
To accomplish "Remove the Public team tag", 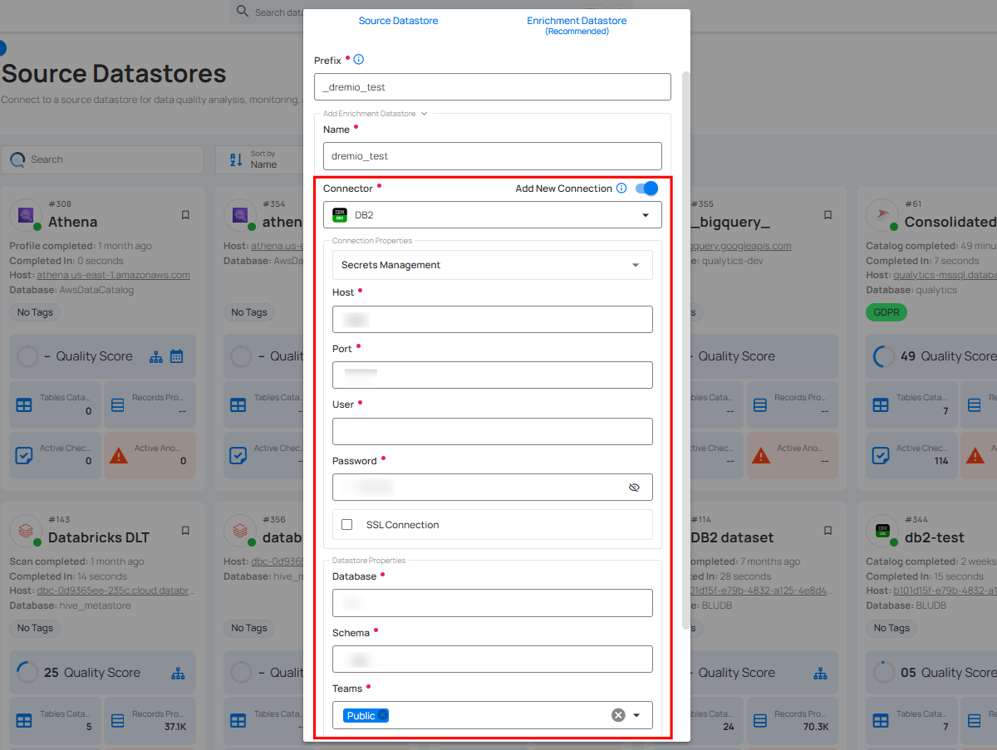I will pos(382,715).
